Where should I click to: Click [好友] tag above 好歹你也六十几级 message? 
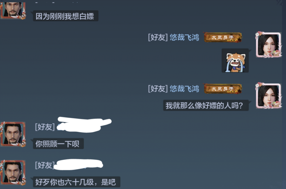pyautogui.click(x=45, y=165)
